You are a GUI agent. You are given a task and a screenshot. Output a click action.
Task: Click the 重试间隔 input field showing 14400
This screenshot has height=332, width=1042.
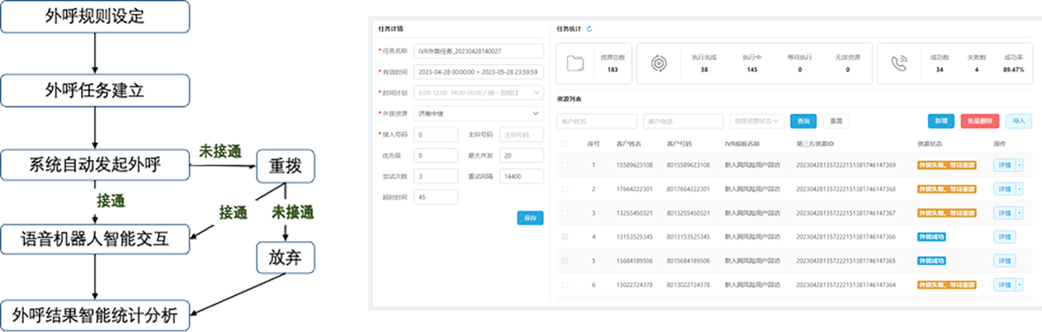pyautogui.click(x=521, y=177)
